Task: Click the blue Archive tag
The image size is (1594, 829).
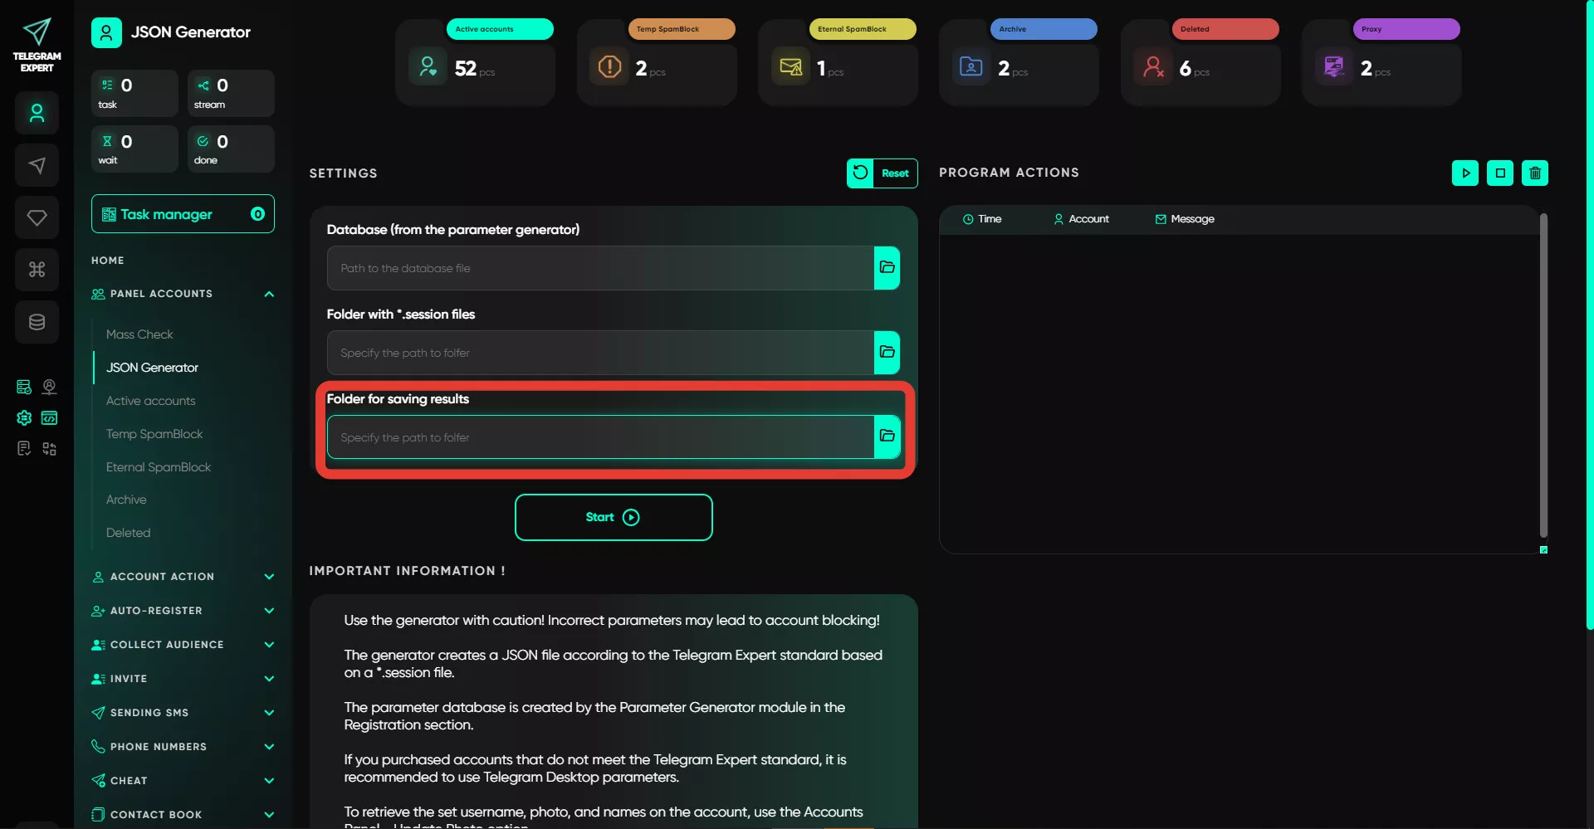Action: pyautogui.click(x=1044, y=29)
